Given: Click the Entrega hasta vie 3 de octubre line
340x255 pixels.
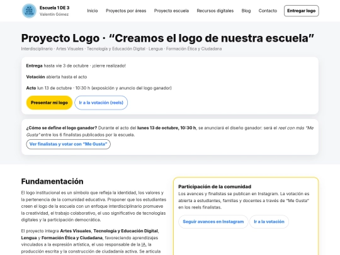Looking at the screenshot, I should pyautogui.click(x=76, y=65).
